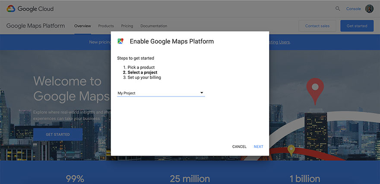
Task: Click NEXT to continue setup
Action: pyautogui.click(x=258, y=147)
